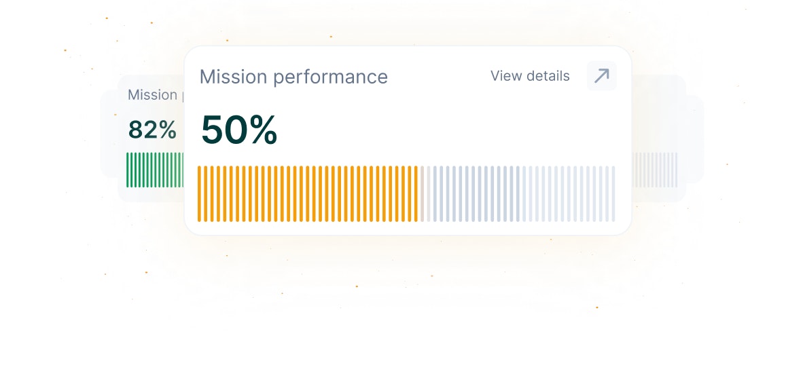Viewport: 803px width, 376px height.
Task: Open the View details link
Action: [530, 76]
